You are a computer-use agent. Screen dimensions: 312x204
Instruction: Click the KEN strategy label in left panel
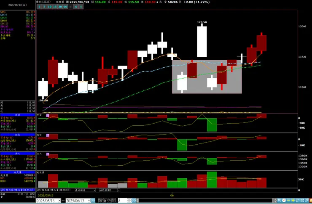coord(18,190)
